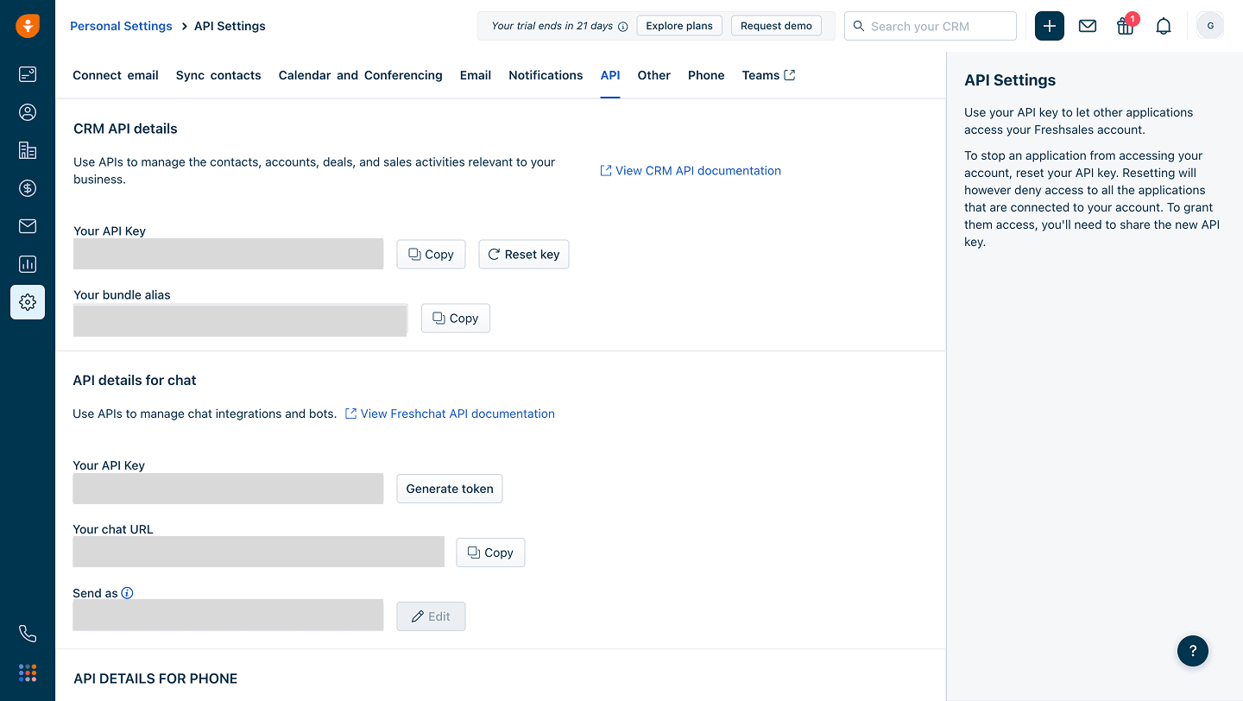Image resolution: width=1243 pixels, height=701 pixels.
Task: Open the Email settings tab
Action: [x=476, y=75]
